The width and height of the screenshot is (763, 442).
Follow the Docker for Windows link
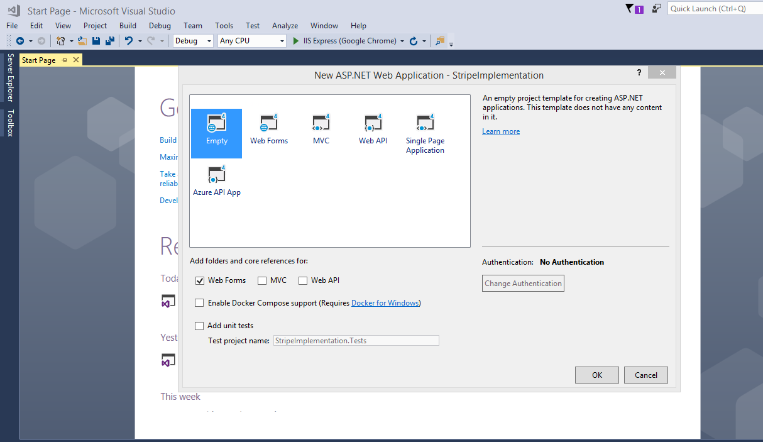(385, 303)
